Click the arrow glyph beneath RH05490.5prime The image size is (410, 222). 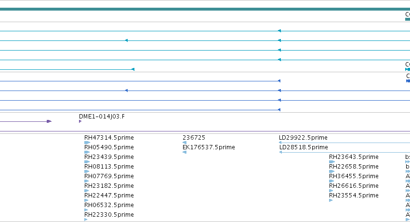click(x=87, y=152)
